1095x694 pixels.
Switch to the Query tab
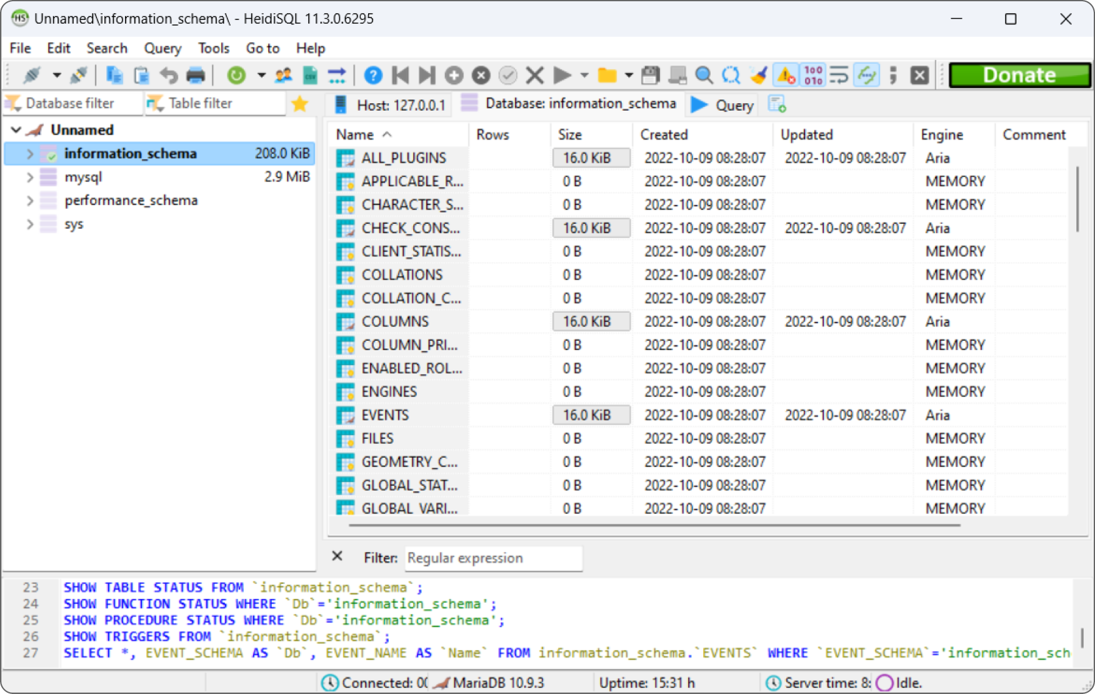pyautogui.click(x=722, y=105)
